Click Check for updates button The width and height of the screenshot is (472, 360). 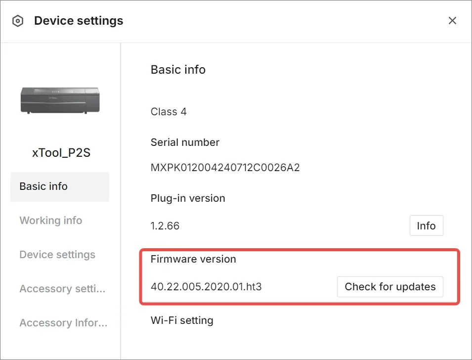click(x=390, y=286)
